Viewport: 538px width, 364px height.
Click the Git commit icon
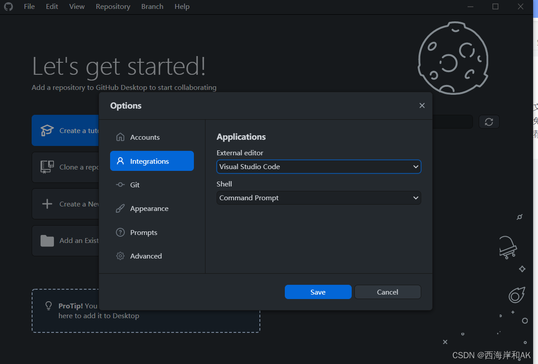click(x=120, y=185)
